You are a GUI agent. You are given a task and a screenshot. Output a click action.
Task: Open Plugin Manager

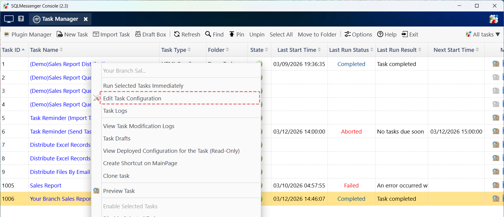click(x=28, y=34)
